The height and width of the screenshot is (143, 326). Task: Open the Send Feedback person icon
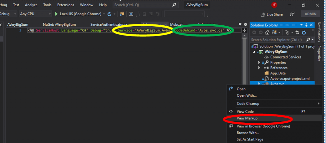pyautogui.click(x=292, y=14)
